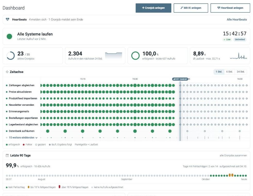The height and width of the screenshot is (196, 253).
Task: Open Produktfeed importieren cronjob row
Action: coord(23,98)
